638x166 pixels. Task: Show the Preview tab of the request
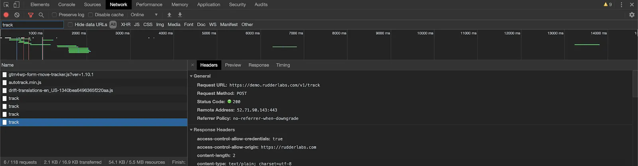(233, 65)
